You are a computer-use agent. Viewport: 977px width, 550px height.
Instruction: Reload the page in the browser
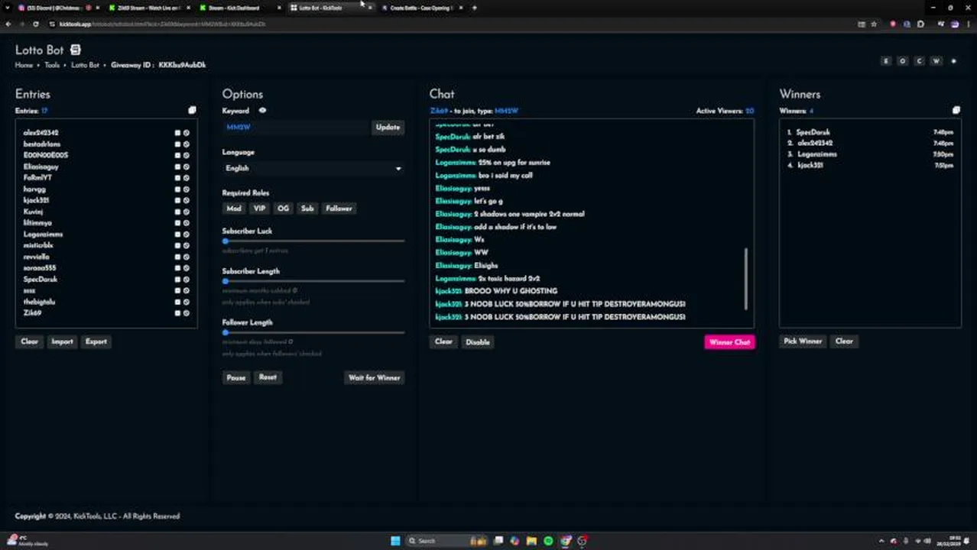point(35,24)
